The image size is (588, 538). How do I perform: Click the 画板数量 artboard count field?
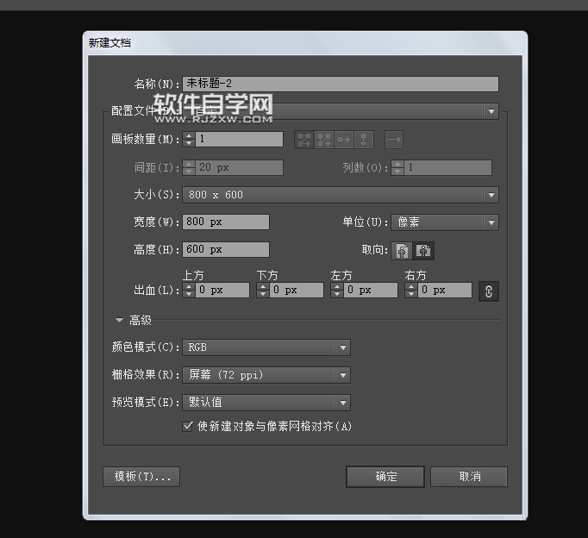click(x=239, y=139)
